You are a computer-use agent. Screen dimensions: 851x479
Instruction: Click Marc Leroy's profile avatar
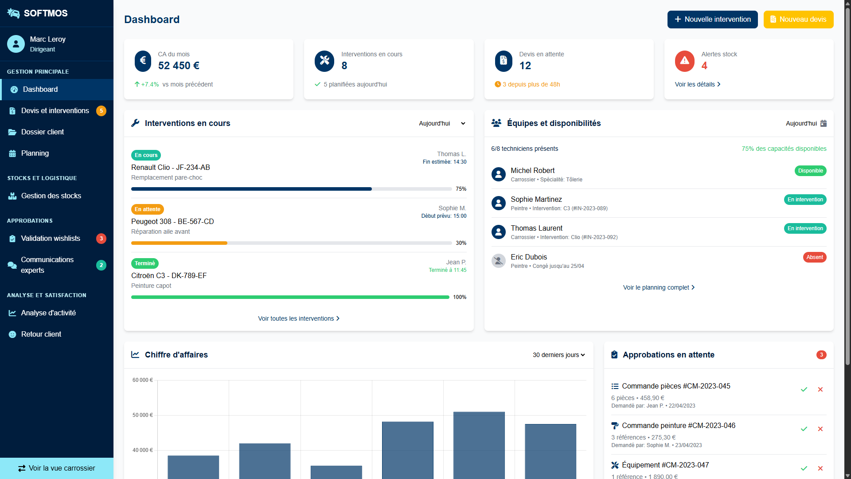pyautogui.click(x=16, y=44)
